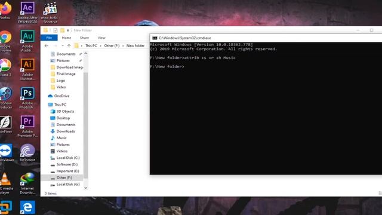The height and width of the screenshot is (215, 382).
Task: Open Important (E:) drive
Action: click(66, 171)
